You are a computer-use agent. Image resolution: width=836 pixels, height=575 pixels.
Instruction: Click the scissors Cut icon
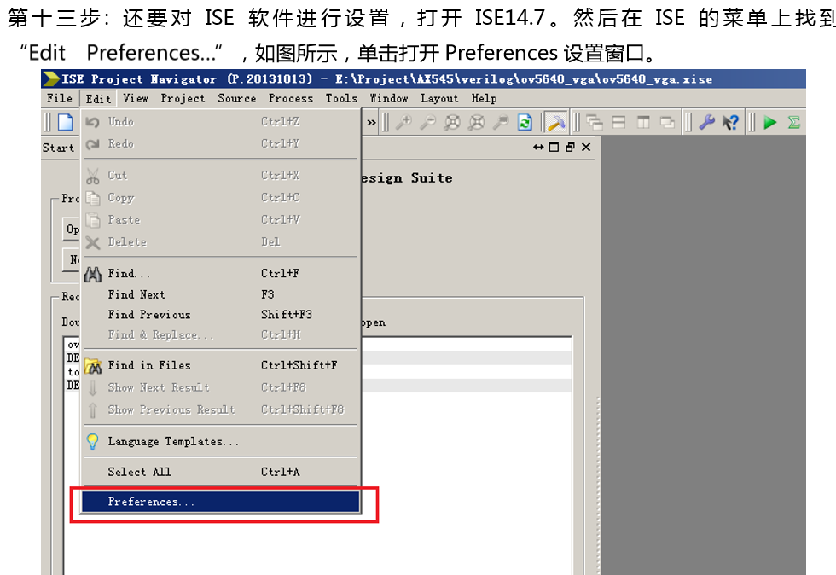pos(92,176)
